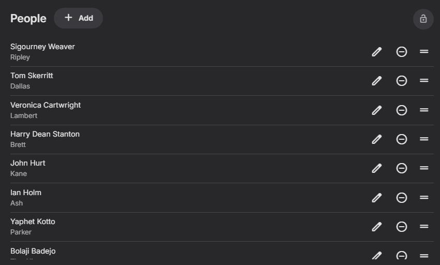Edit Harry Dean Stanton with pencil icon
Viewport: 440px width, 265px height.
point(376,139)
